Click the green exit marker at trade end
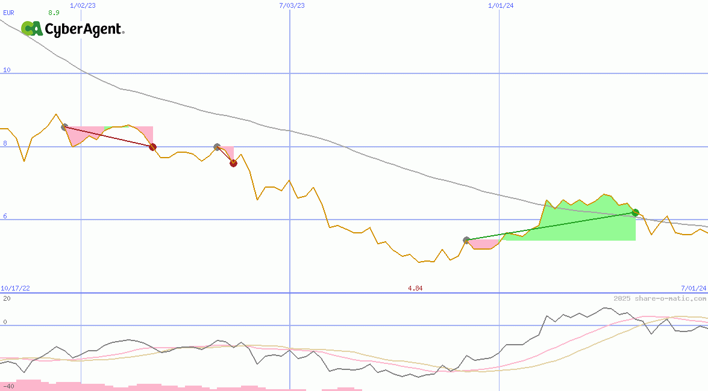 (635, 212)
